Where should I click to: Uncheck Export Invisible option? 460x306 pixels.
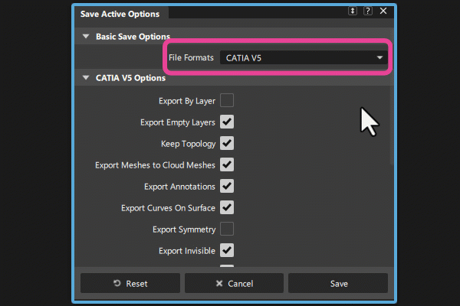click(x=227, y=250)
